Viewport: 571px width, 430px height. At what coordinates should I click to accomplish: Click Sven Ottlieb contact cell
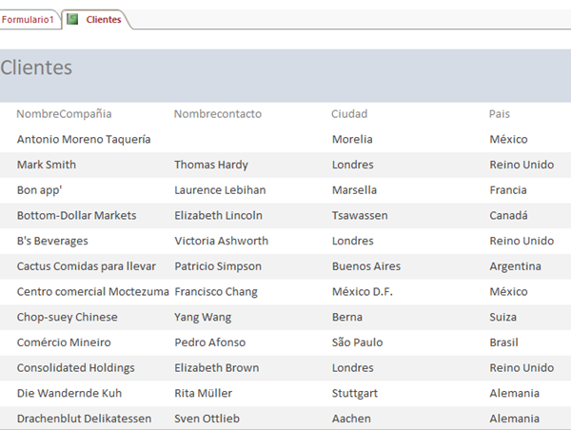click(207, 419)
